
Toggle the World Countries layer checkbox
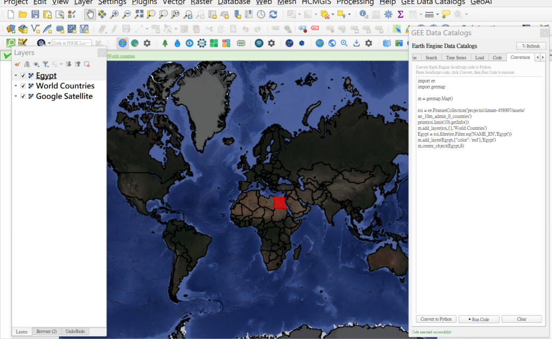tap(23, 86)
